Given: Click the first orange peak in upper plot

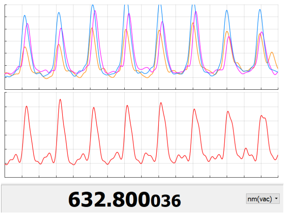Looking at the screenshot, I should coord(25,47).
